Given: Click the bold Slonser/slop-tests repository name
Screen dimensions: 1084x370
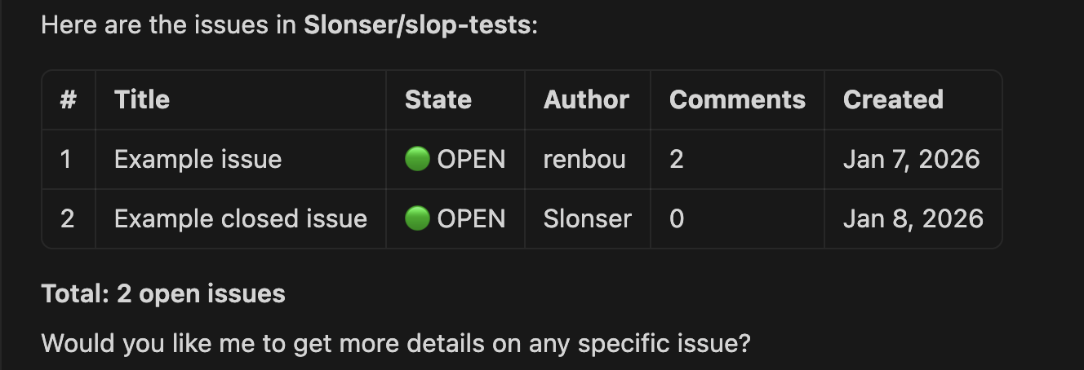Looking at the screenshot, I should 417,25.
